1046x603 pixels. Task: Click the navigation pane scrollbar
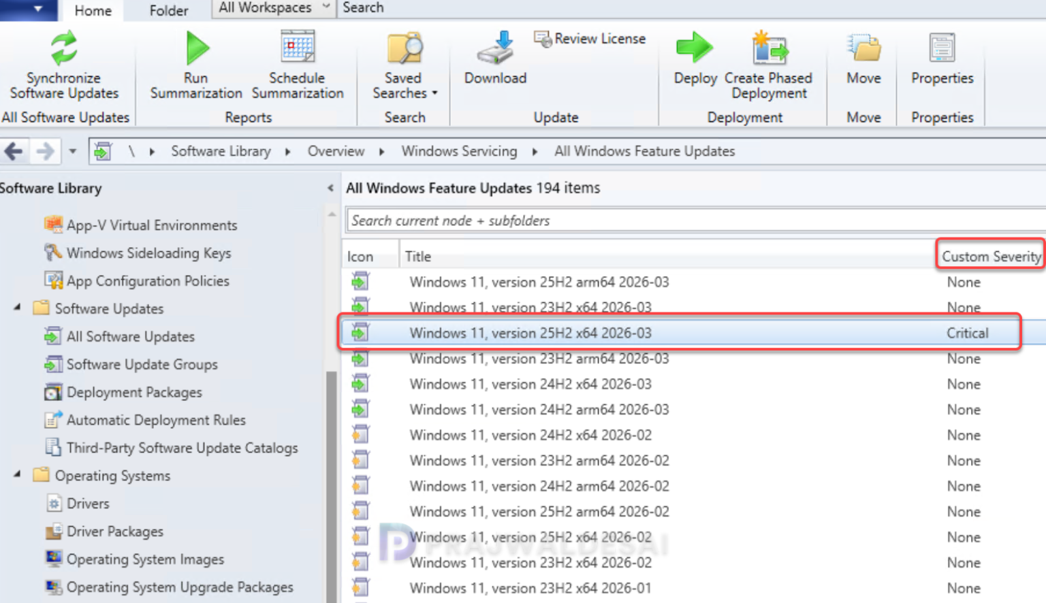click(332, 487)
